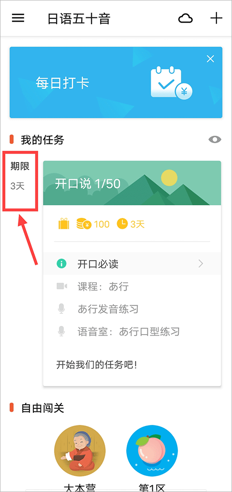
Task: Tap the gift box reward icon
Action: (64, 224)
